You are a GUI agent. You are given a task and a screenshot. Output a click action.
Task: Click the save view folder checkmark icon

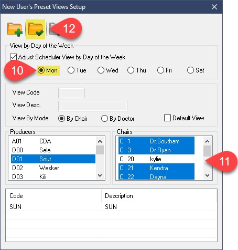(x=36, y=29)
